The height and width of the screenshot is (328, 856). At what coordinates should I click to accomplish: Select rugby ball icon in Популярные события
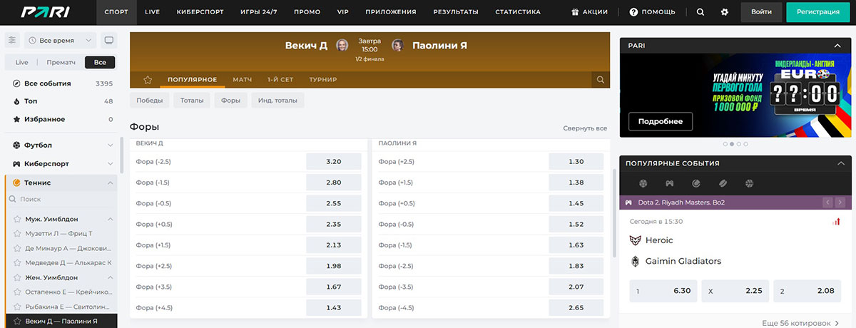[723, 183]
